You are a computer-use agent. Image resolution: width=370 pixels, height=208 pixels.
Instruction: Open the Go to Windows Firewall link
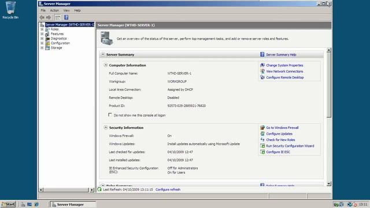click(282, 128)
